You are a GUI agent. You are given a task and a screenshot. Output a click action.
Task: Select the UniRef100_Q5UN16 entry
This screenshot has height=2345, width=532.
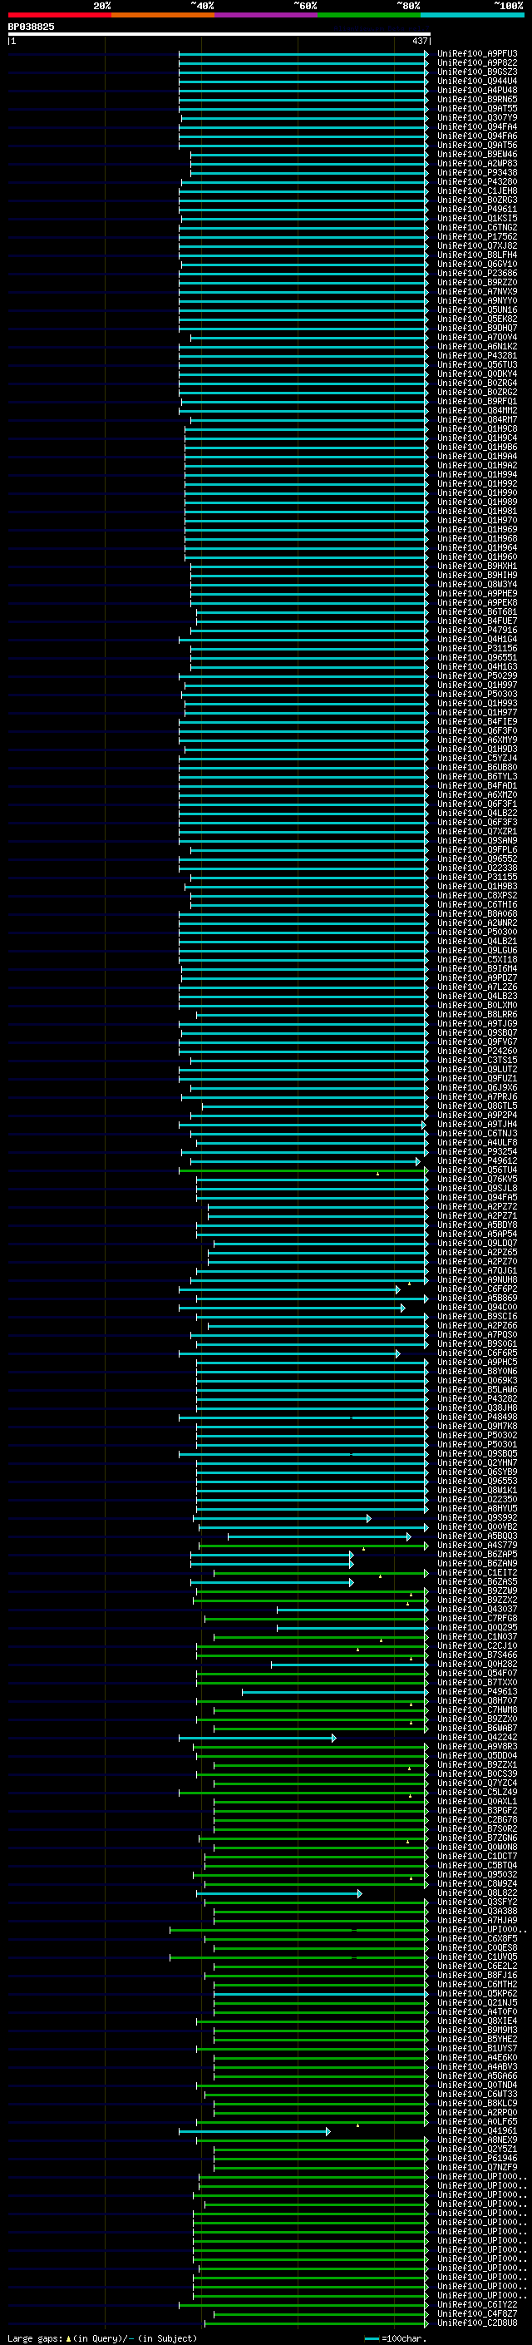tap(477, 309)
